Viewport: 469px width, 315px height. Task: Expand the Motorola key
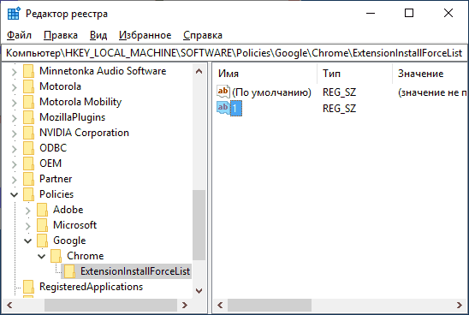(x=14, y=87)
